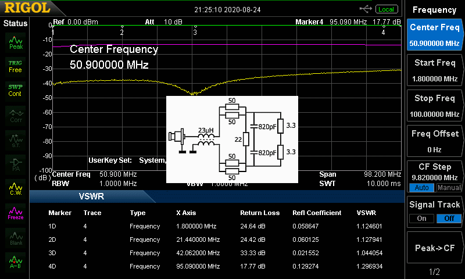
Task: Click the Corr status icon
Action: tap(16, 115)
